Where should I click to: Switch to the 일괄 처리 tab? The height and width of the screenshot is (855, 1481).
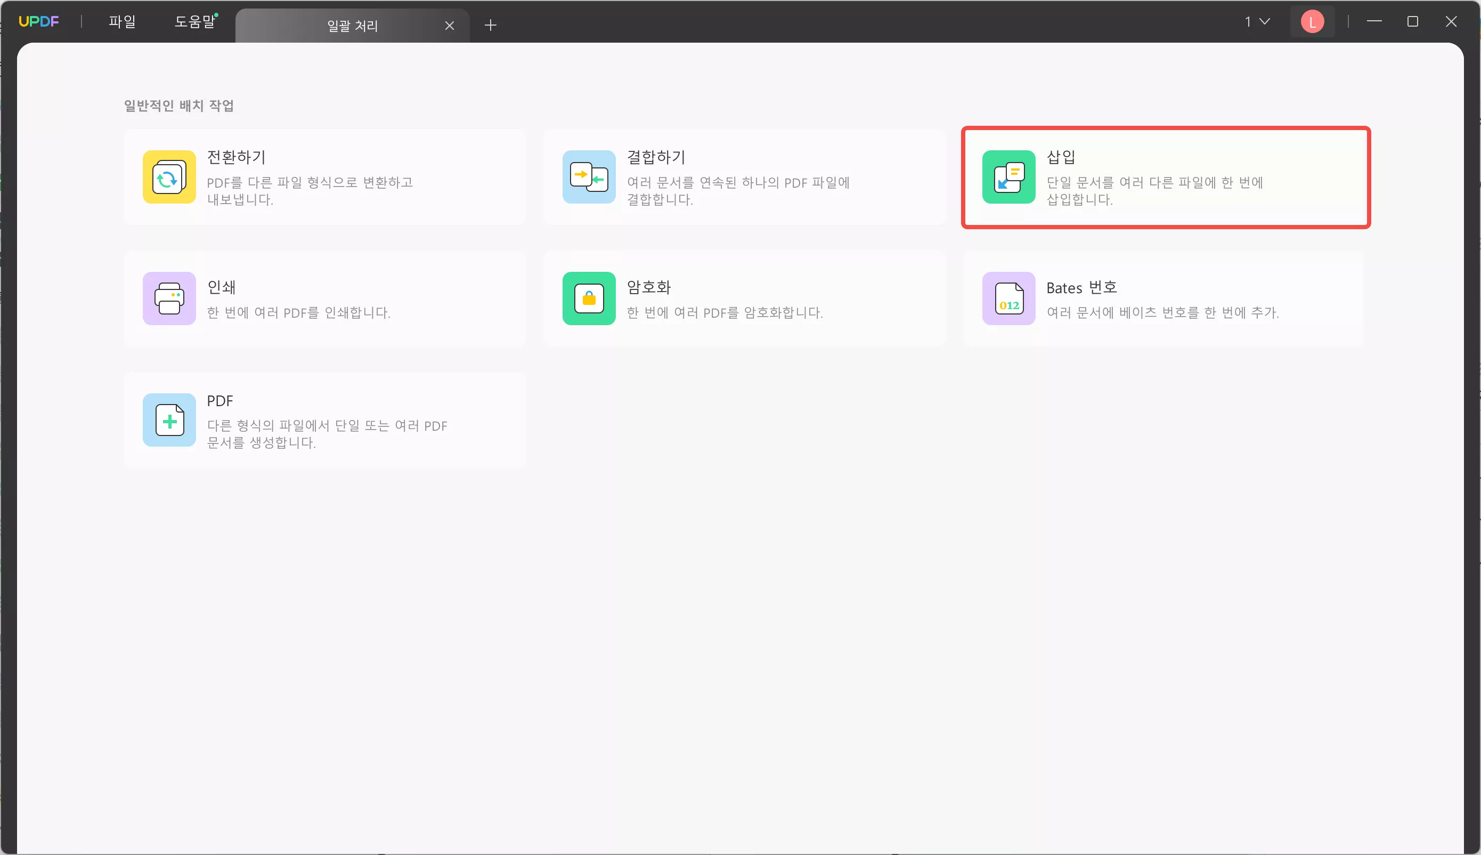click(x=352, y=25)
